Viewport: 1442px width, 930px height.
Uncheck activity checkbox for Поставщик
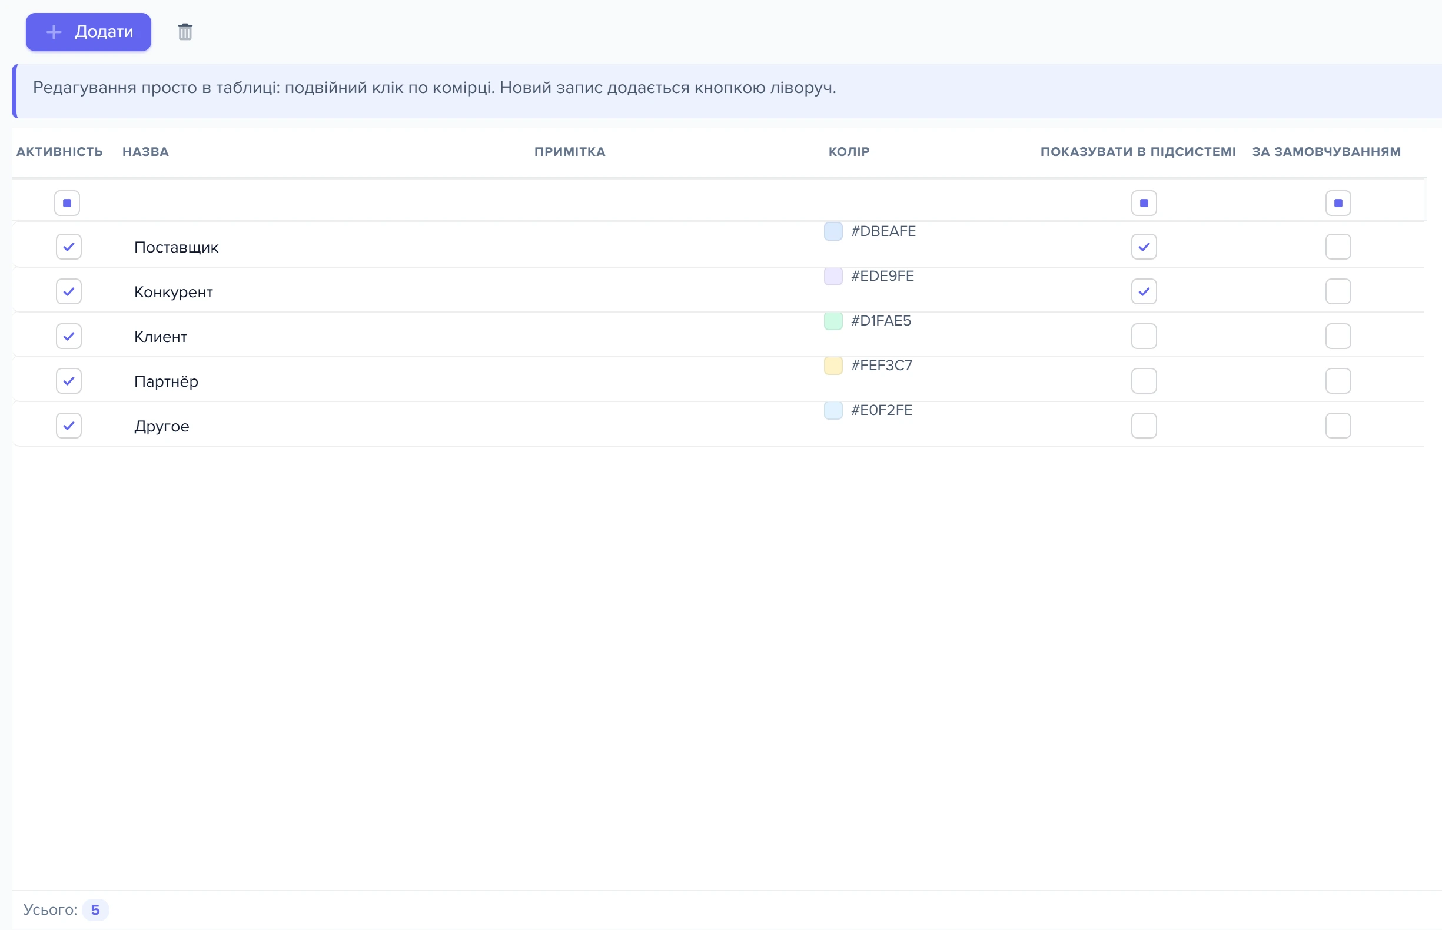(69, 247)
